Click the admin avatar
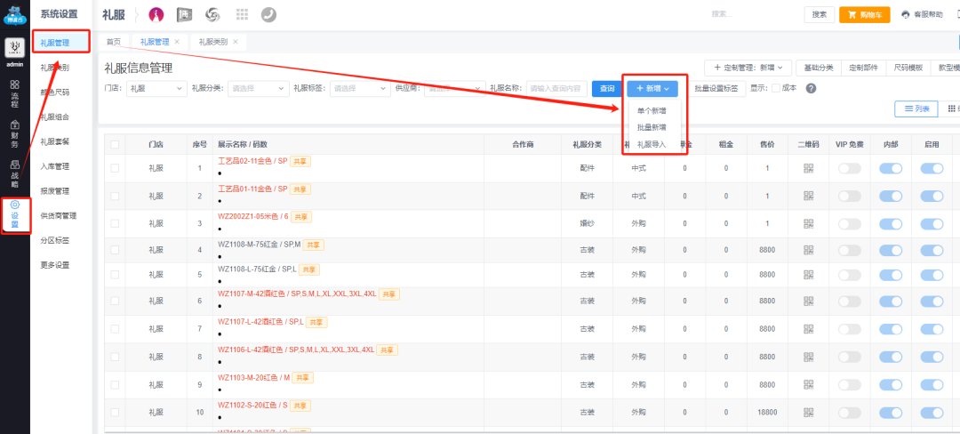This screenshot has width=960, height=434. coord(15,48)
